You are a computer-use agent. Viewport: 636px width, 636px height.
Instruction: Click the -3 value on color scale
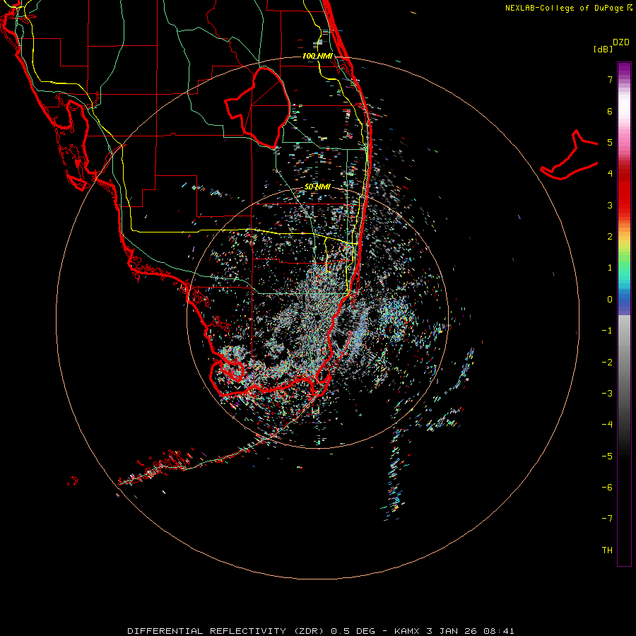[607, 394]
